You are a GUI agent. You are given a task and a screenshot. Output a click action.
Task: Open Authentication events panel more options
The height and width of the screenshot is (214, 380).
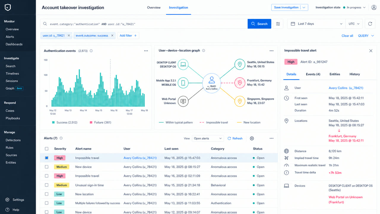[x=146, y=51]
